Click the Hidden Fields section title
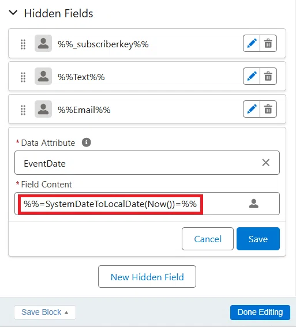 [x=59, y=13]
